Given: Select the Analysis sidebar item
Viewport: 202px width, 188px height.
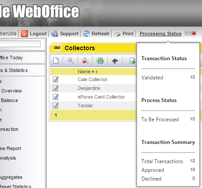Looking at the screenshot, I should coord(8,158).
